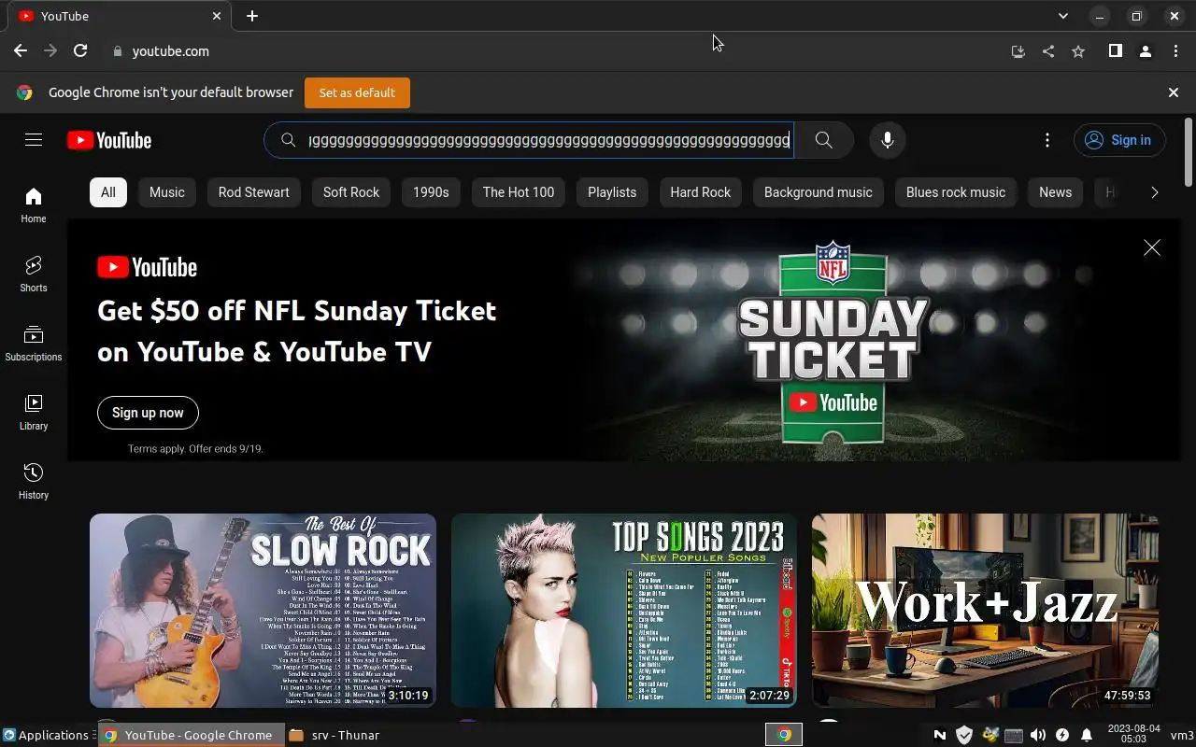Select the 1990s filter chip

(x=431, y=192)
